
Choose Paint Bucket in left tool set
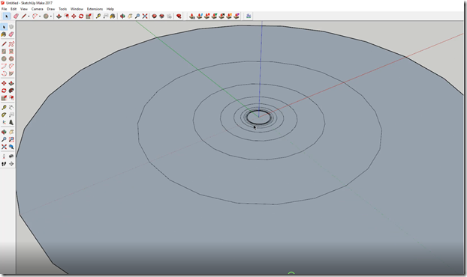pyautogui.click(x=4, y=34)
